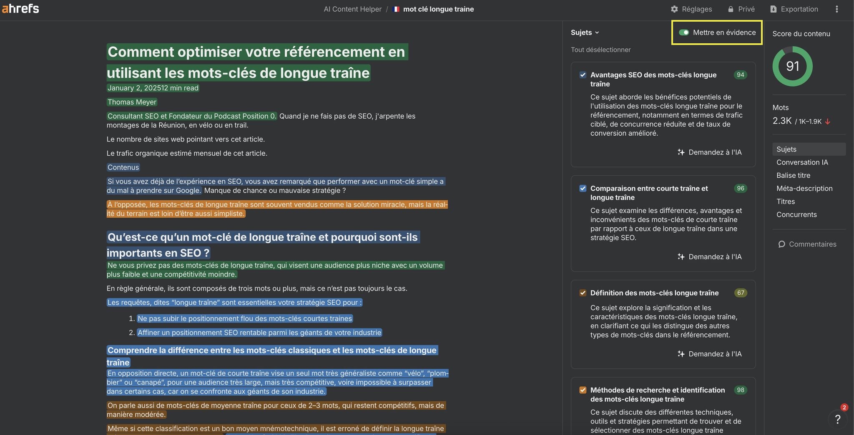
Task: Click the "Tout désélectionner" link
Action: click(600, 49)
